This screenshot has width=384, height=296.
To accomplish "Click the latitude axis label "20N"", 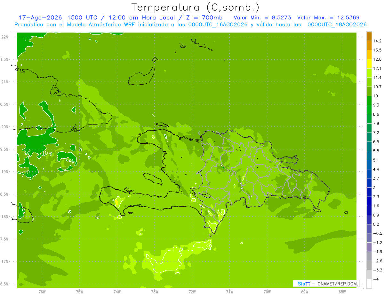I will [x=5, y=127].
